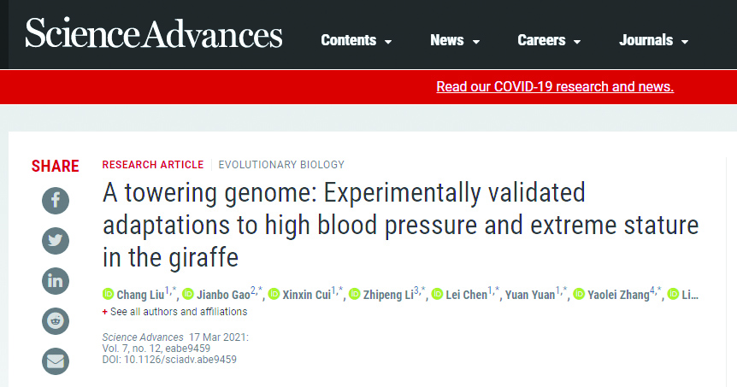
Task: Open Zhipeng Li's ORCID icon
Action: (355, 294)
